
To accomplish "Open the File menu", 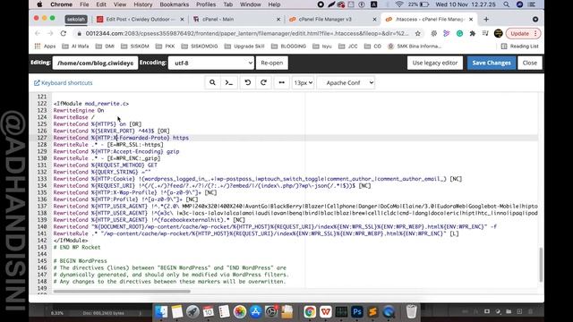I will click(84, 4).
